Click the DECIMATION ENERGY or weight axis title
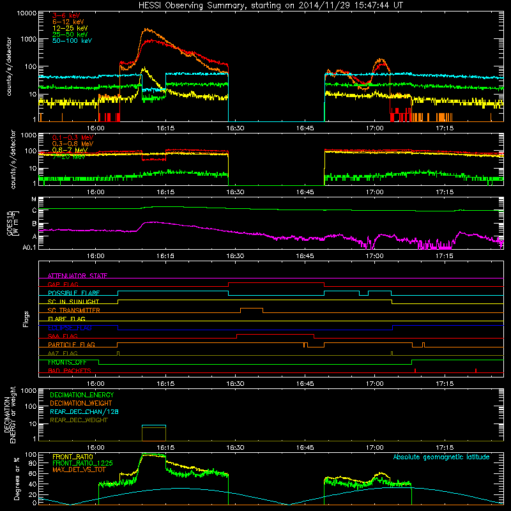 click(x=10, y=415)
